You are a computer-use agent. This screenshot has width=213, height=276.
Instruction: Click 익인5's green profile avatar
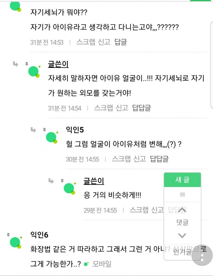[52, 137]
